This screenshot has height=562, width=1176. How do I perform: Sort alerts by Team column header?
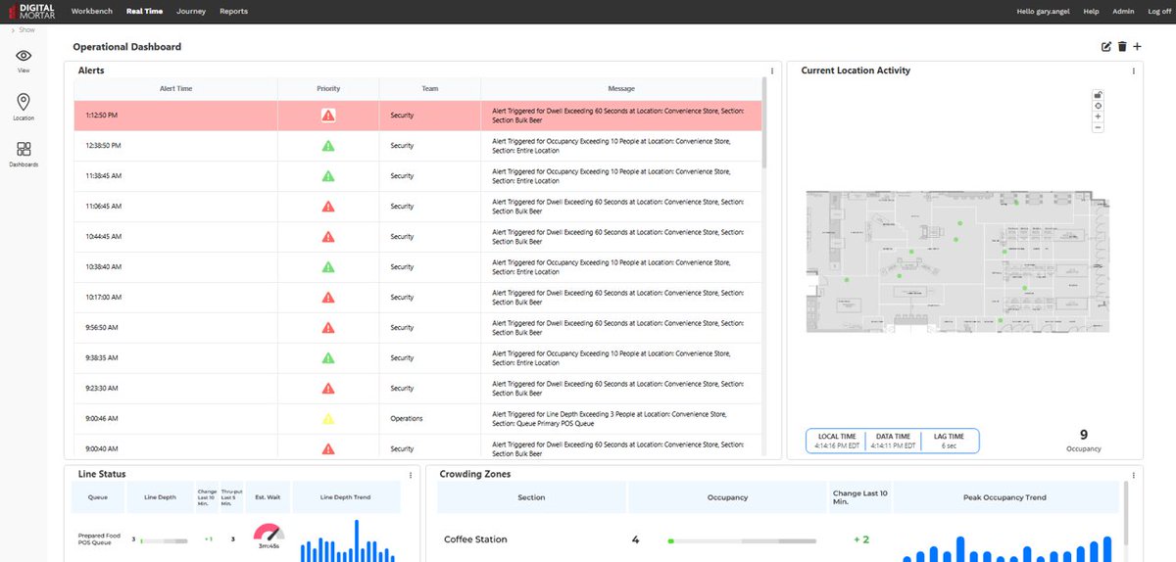click(430, 88)
